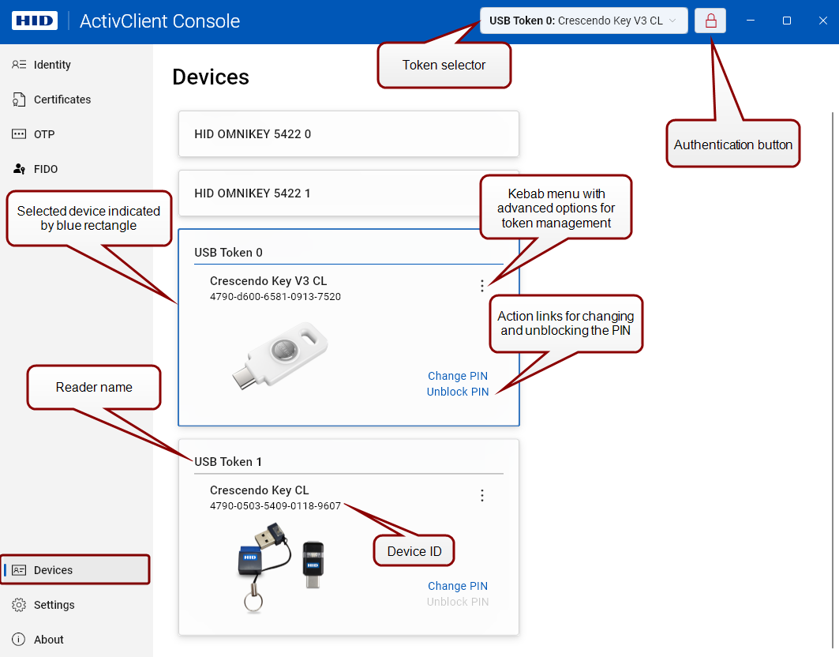Click the Identity icon in sidebar
This screenshot has height=657, width=839.
19,65
